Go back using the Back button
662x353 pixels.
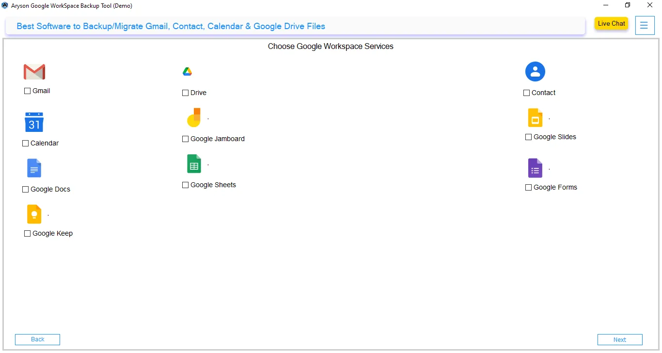coord(37,339)
